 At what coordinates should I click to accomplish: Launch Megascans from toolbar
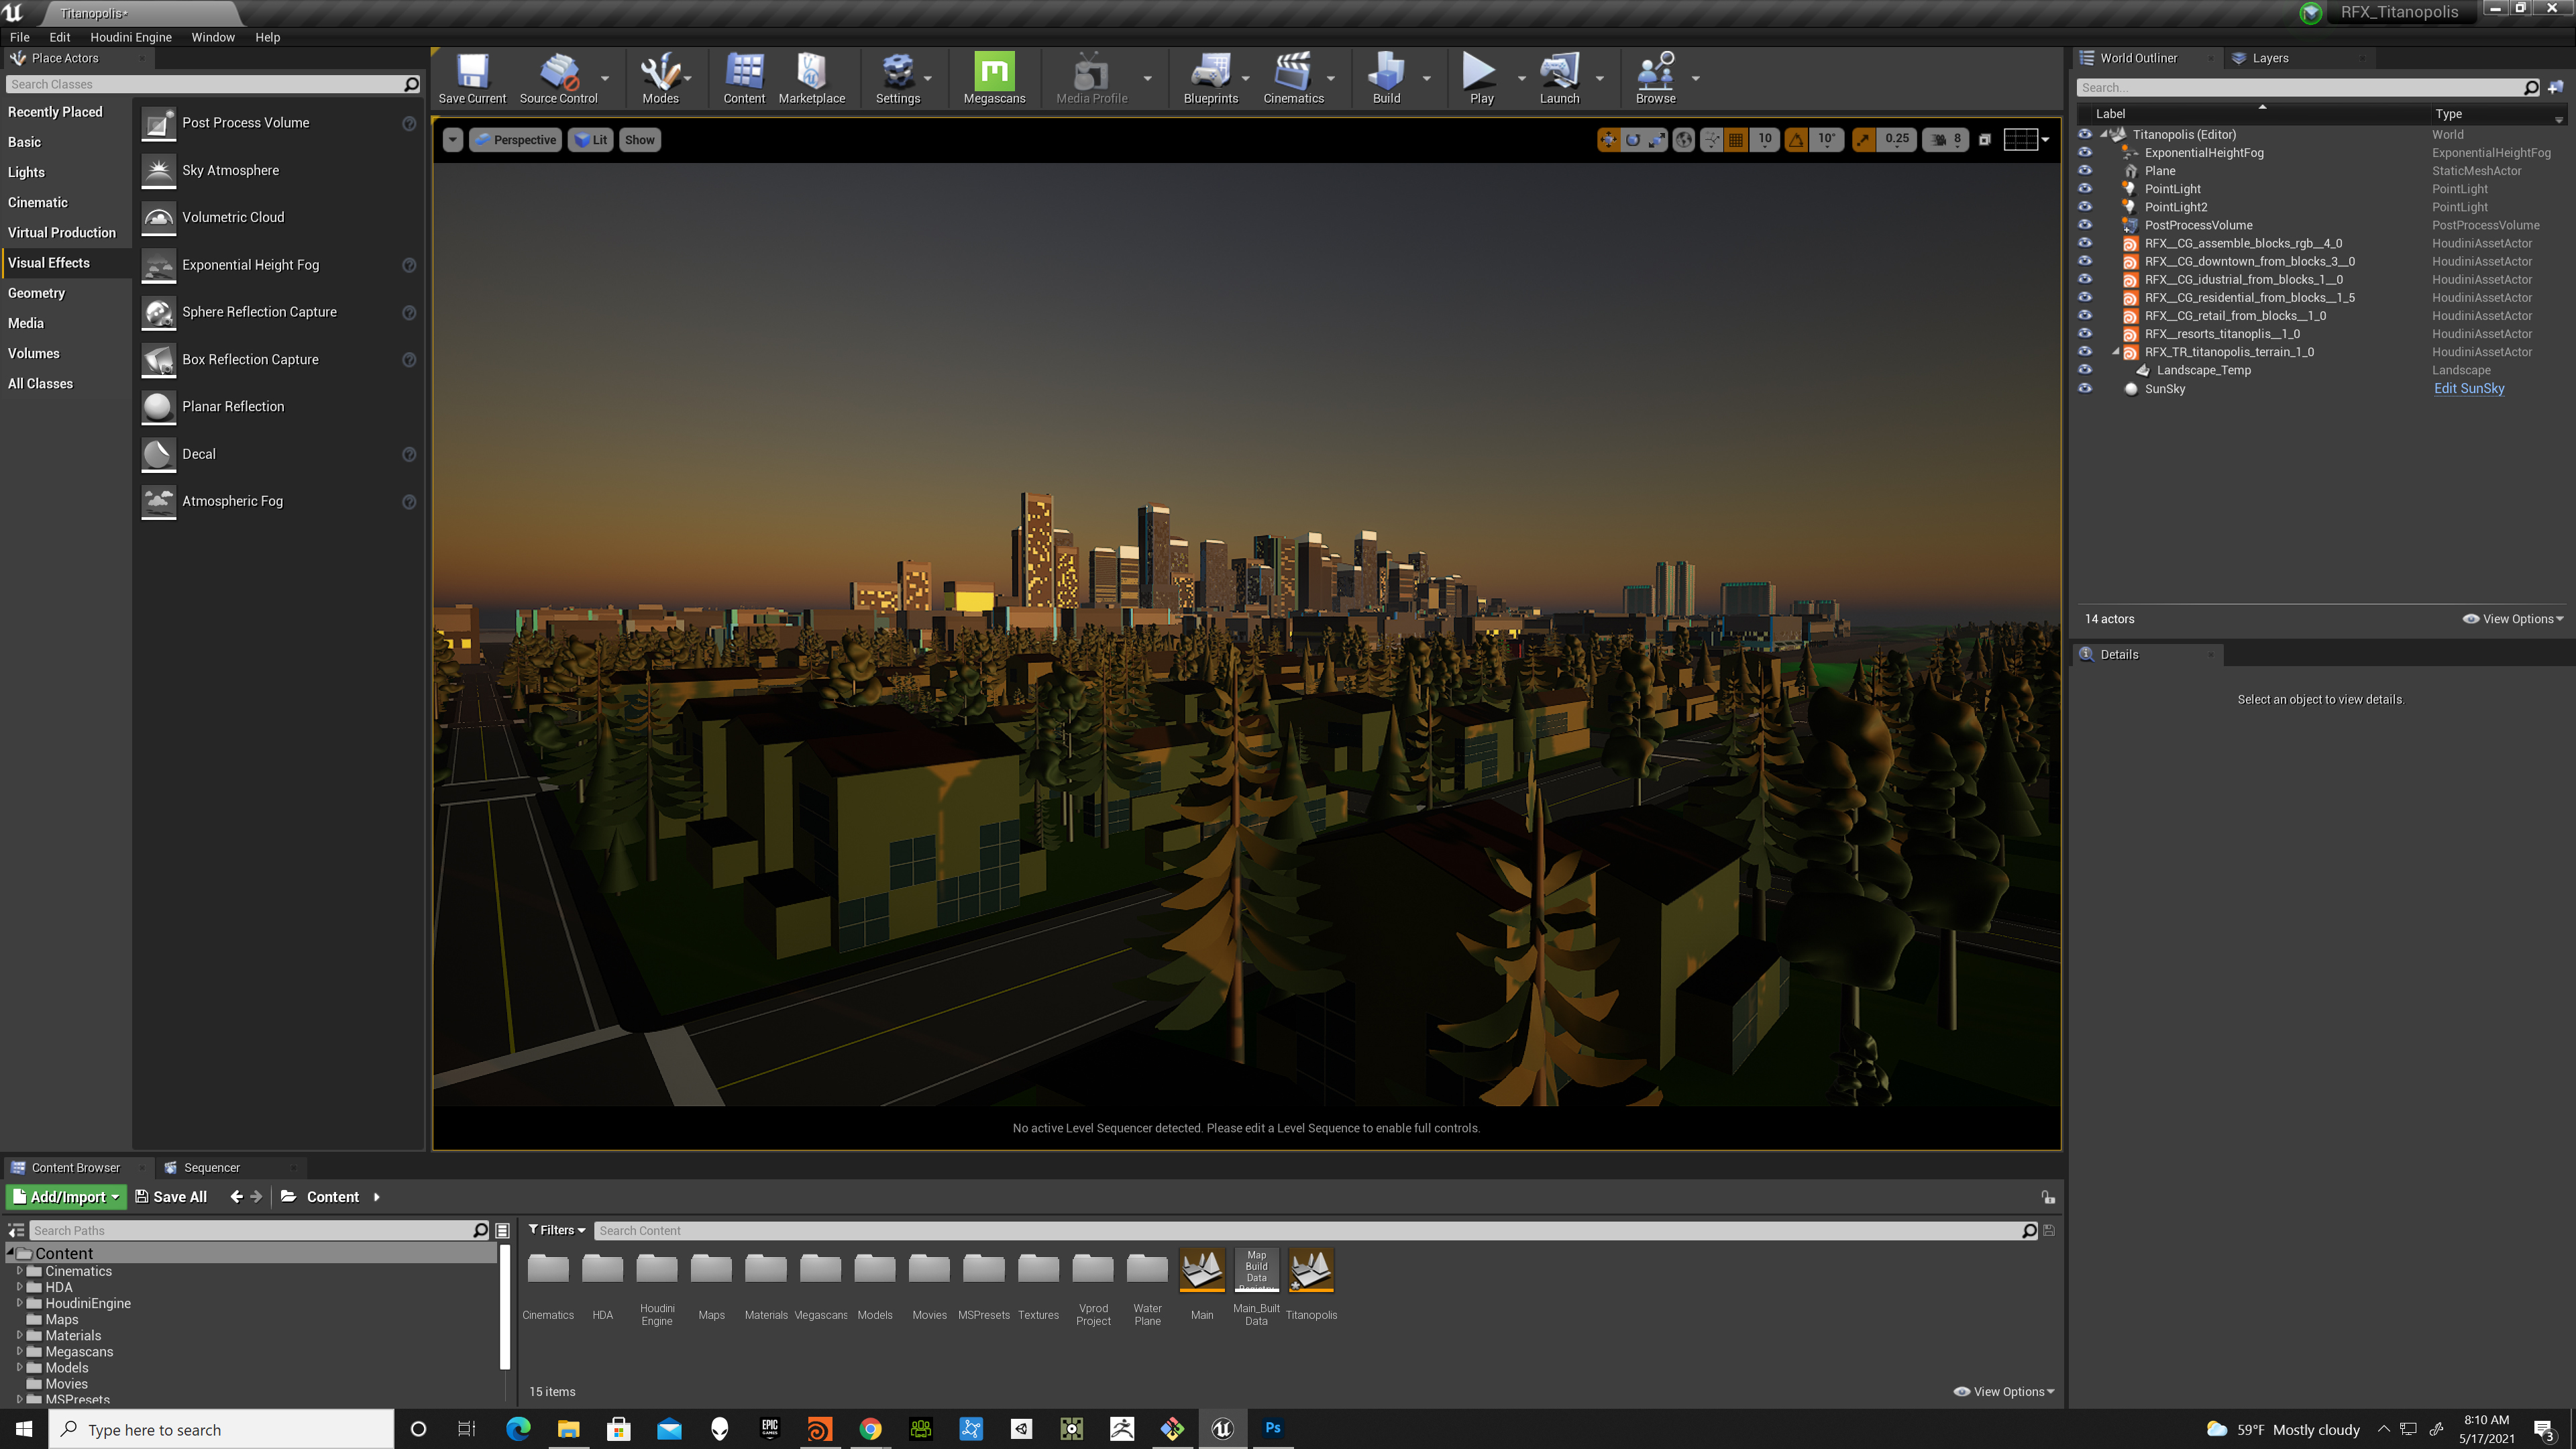(x=994, y=78)
